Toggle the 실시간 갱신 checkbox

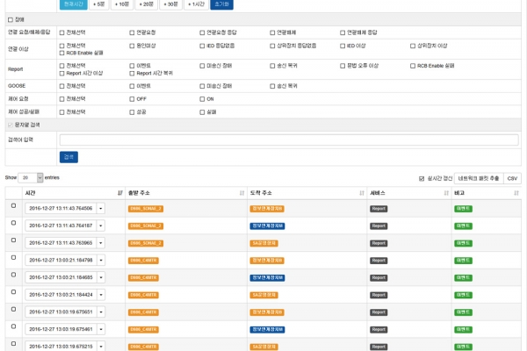pos(422,179)
